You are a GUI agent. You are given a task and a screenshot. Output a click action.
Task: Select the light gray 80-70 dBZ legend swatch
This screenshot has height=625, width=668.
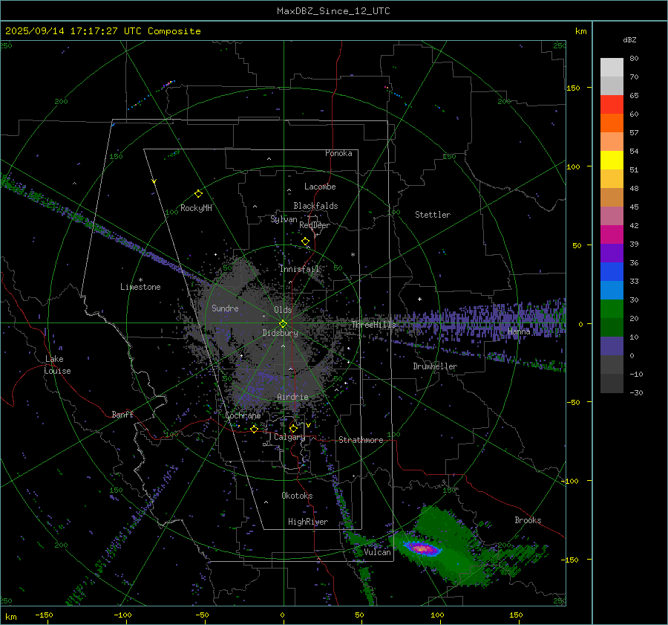click(612, 68)
